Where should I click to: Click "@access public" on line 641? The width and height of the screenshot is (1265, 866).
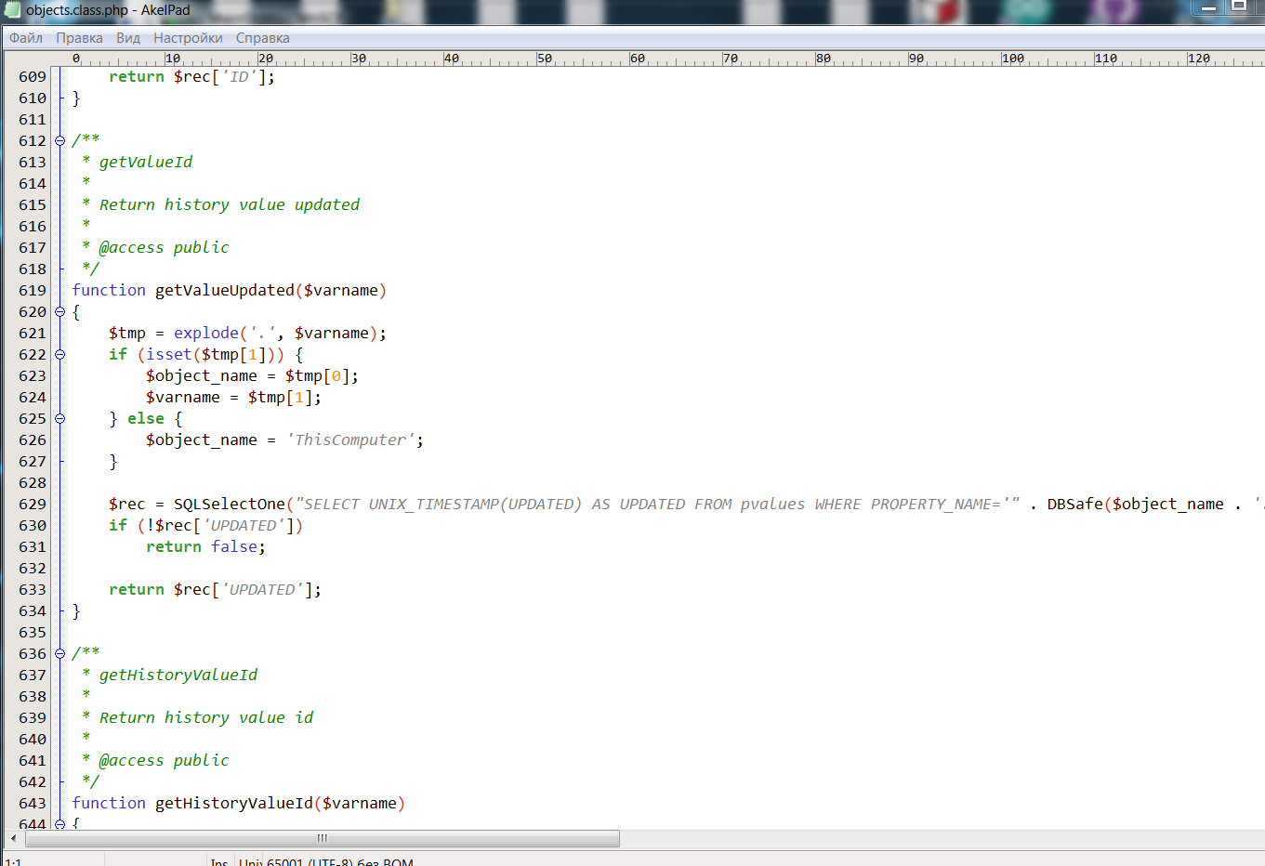164,760
